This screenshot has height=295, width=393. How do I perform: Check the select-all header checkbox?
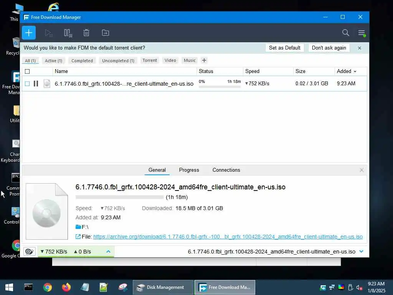point(27,71)
